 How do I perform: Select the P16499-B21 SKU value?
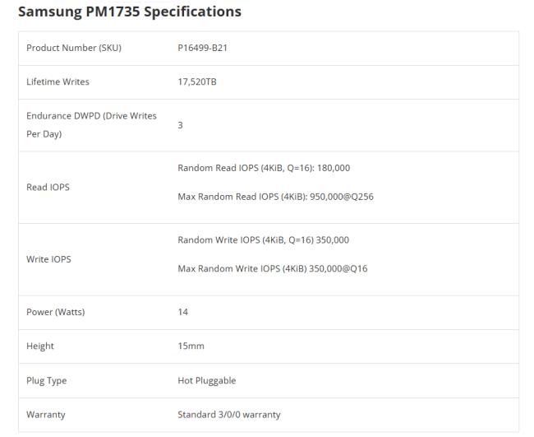(x=202, y=48)
